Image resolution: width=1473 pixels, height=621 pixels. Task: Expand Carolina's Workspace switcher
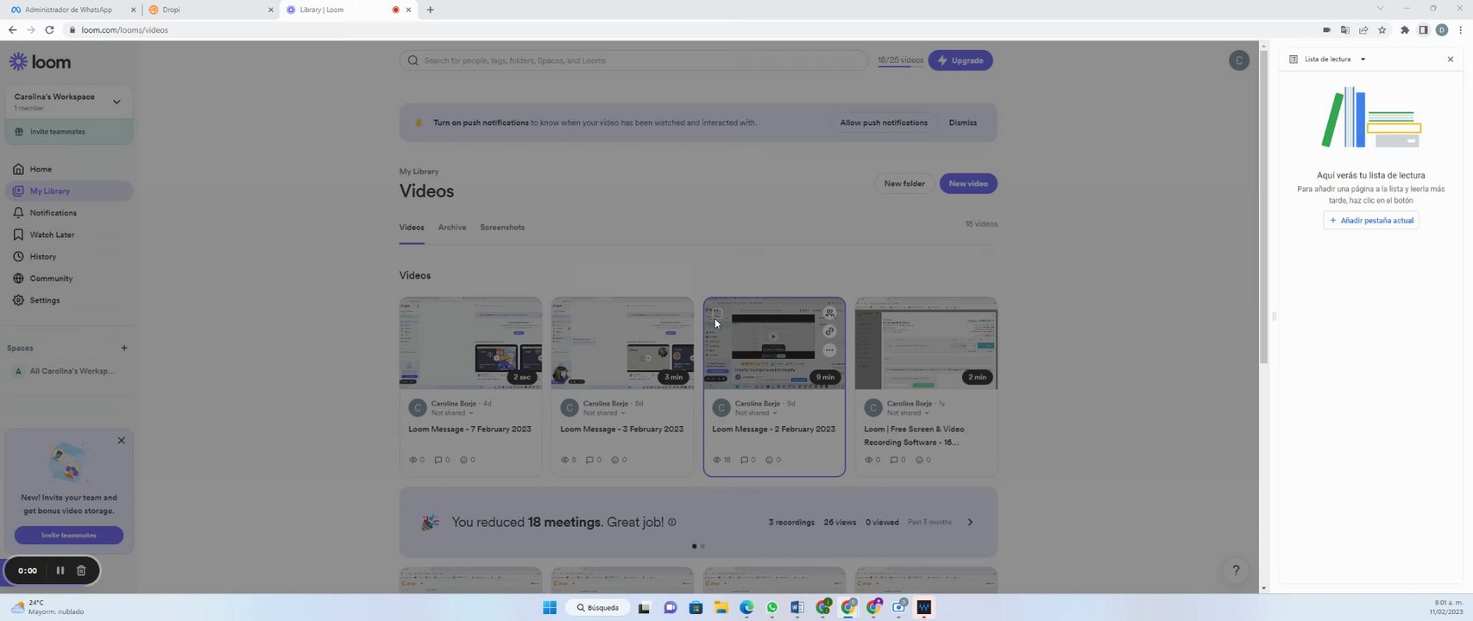pos(116,102)
